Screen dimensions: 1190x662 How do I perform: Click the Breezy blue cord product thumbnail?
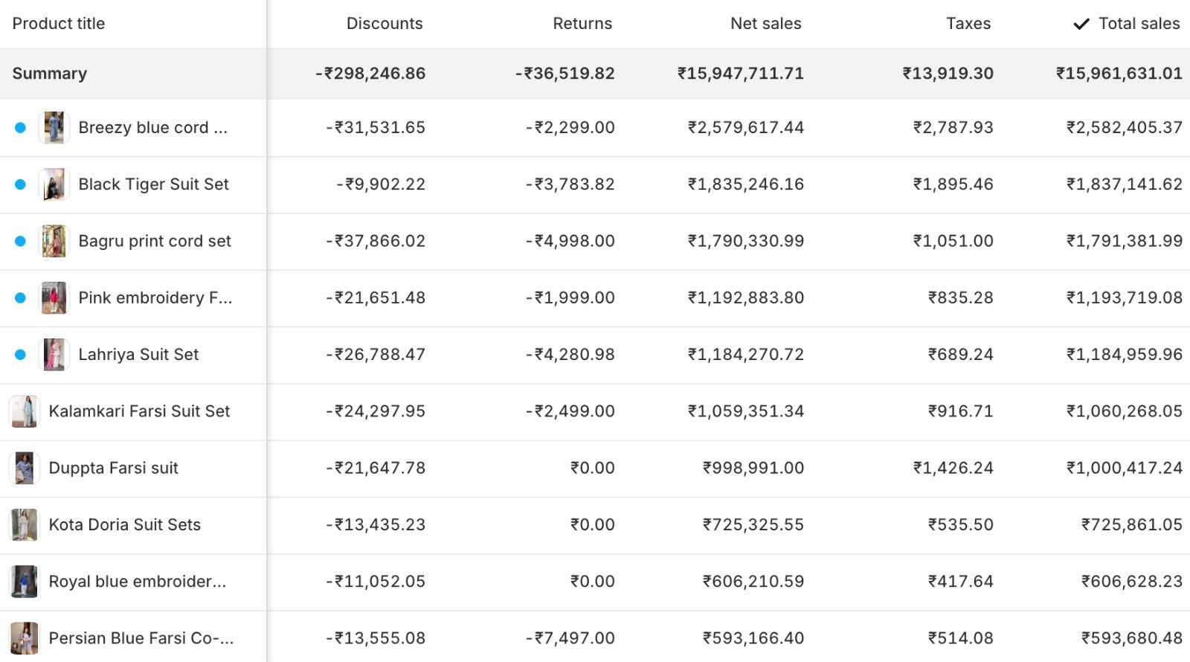[x=54, y=128]
